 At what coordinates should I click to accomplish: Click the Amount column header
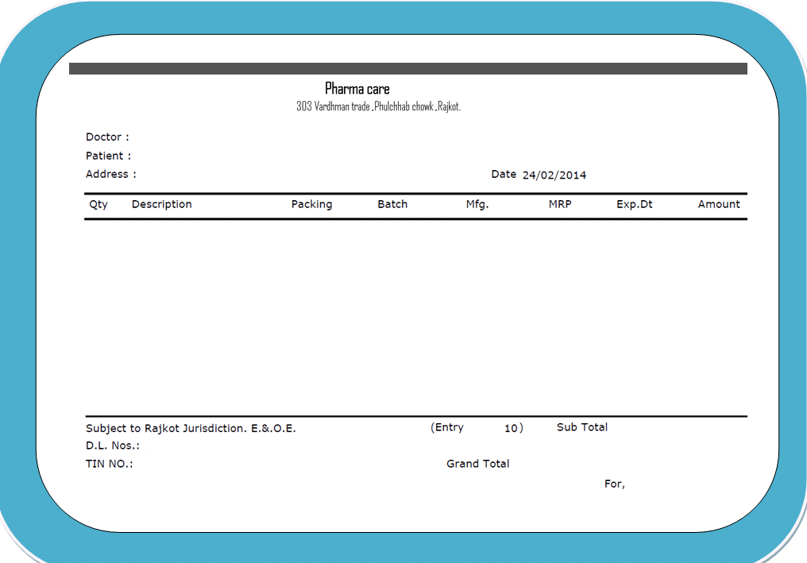(x=718, y=204)
